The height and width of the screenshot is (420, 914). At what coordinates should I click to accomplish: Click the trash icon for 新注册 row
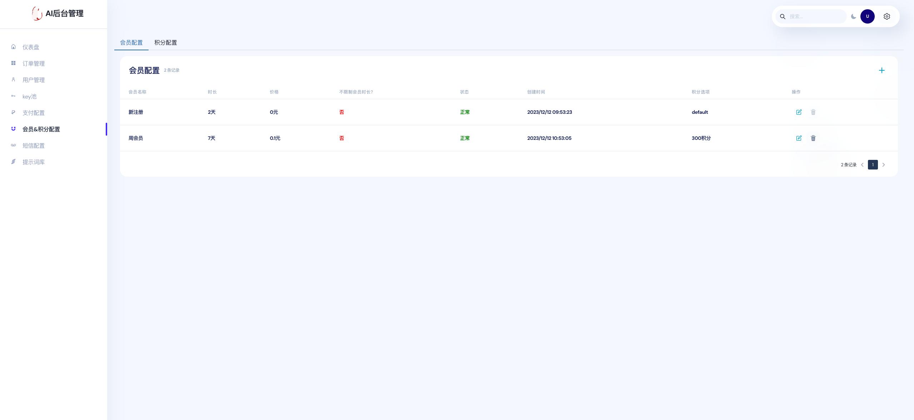(813, 112)
